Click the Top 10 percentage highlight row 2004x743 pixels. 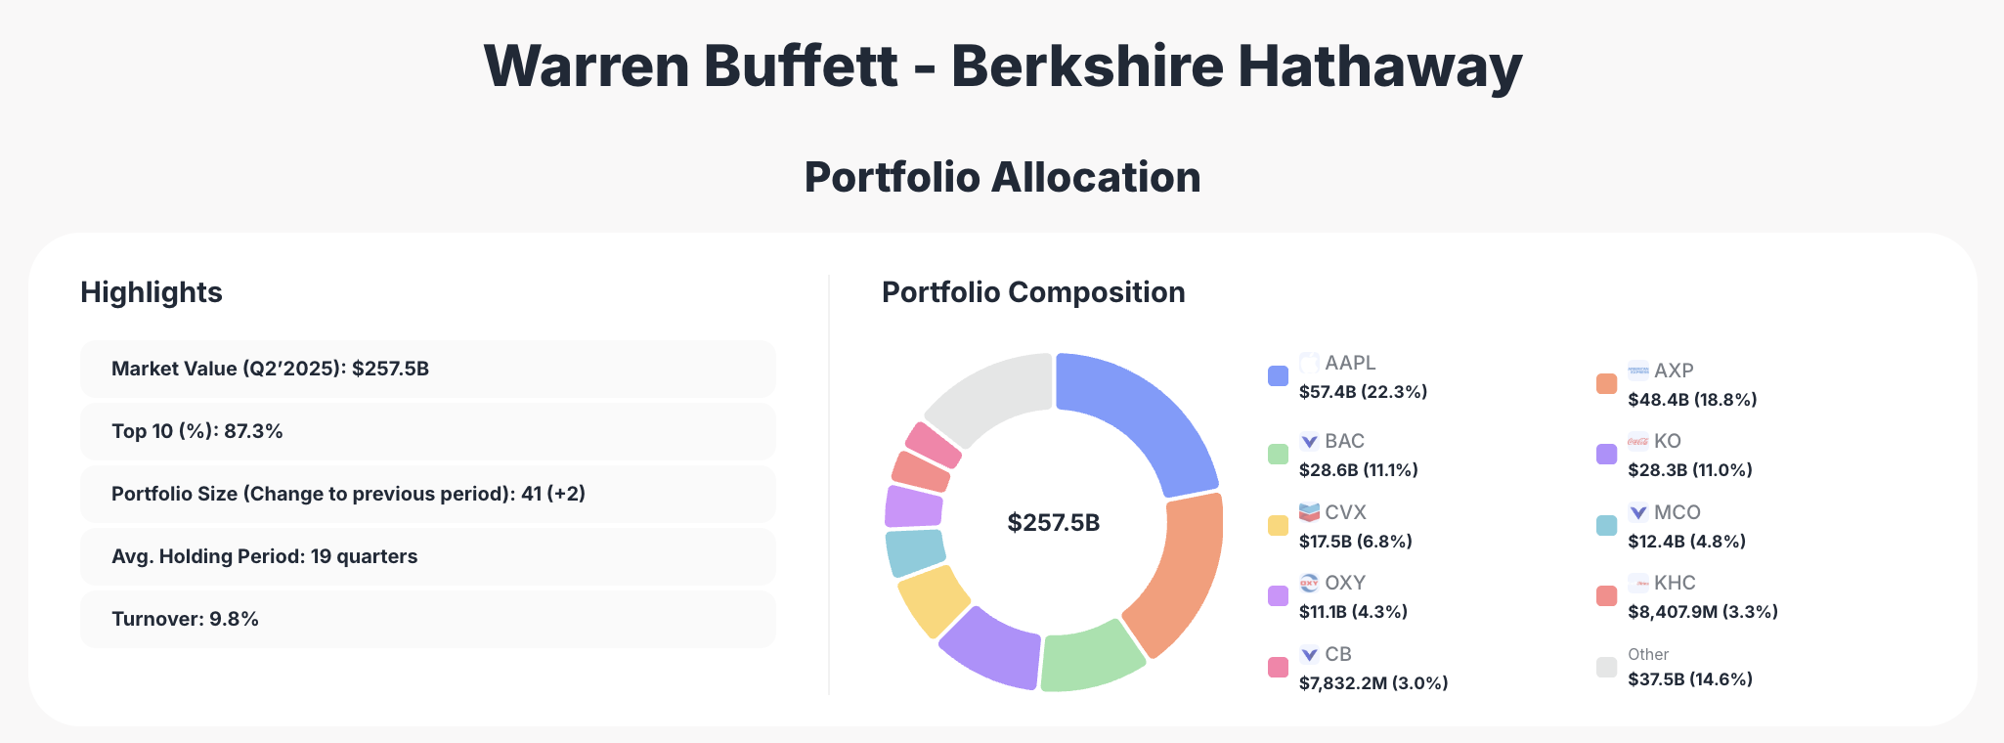[428, 431]
